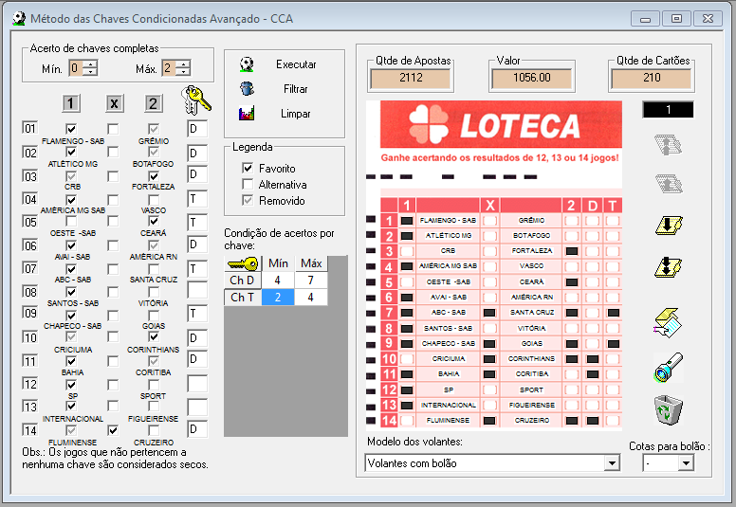Open the Modelo dos volantes dropdown
Screen dimensions: 736x507
point(611,463)
